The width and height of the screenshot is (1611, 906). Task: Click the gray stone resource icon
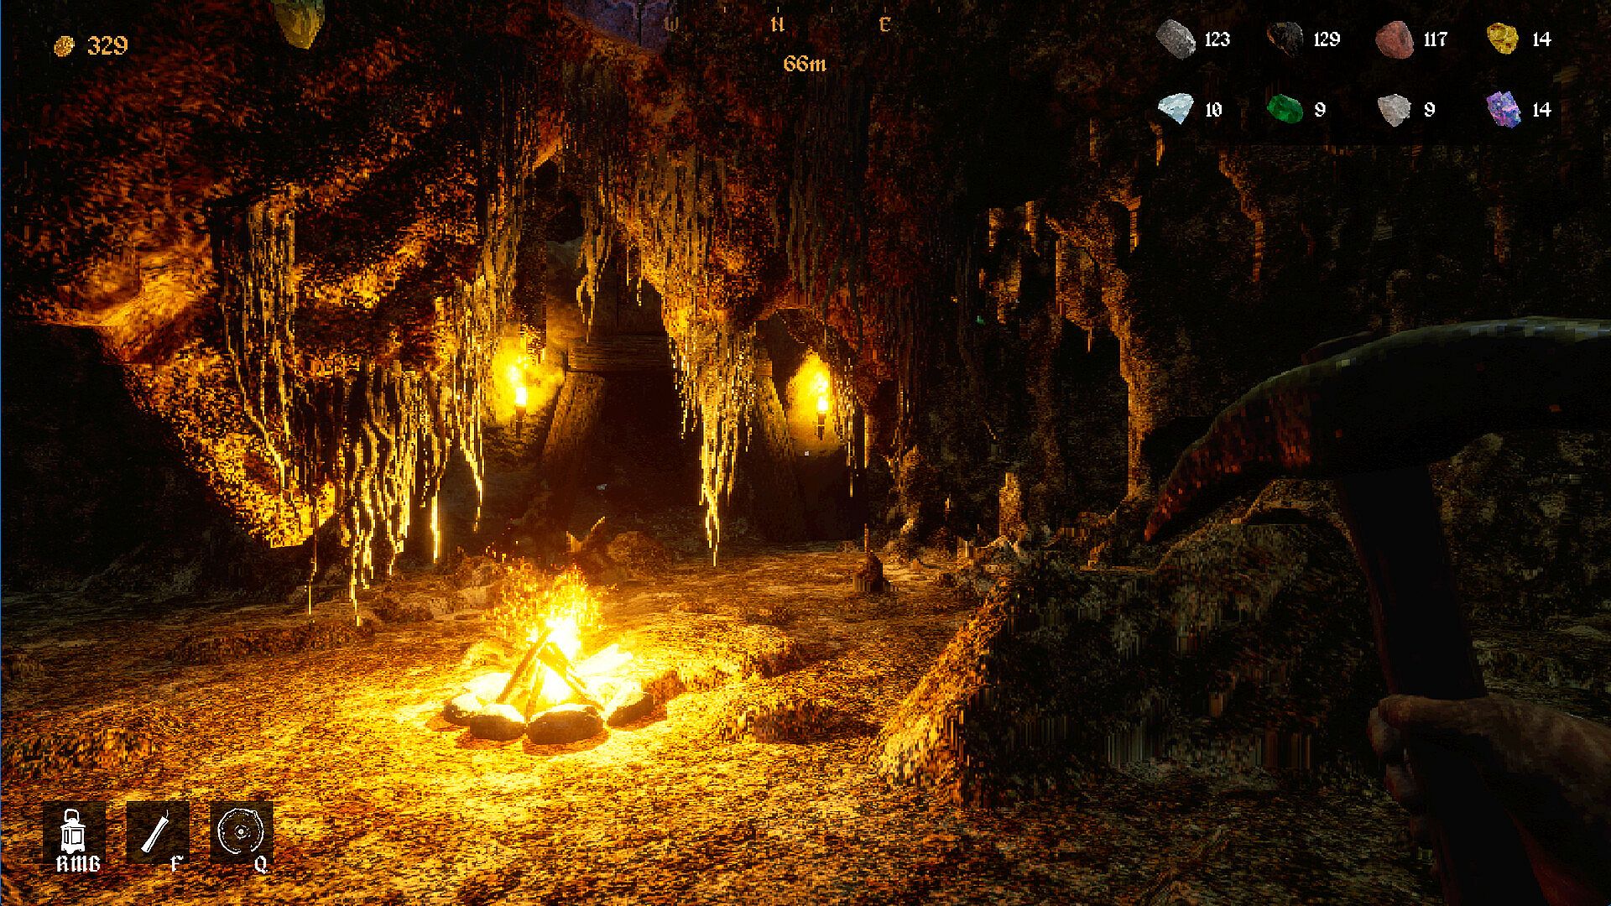1175,39
